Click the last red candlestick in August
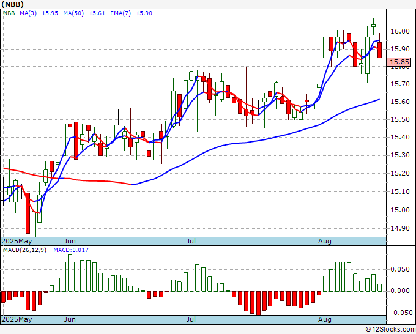Screen dimensions: 416x334 (x=380, y=50)
